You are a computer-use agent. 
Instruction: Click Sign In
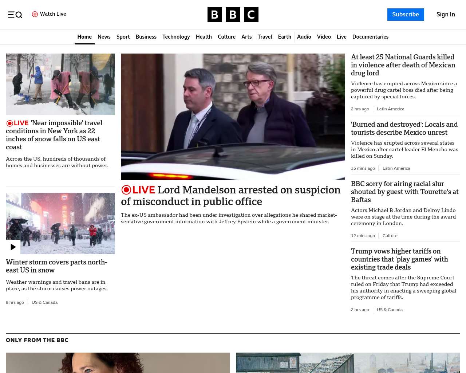(x=446, y=15)
